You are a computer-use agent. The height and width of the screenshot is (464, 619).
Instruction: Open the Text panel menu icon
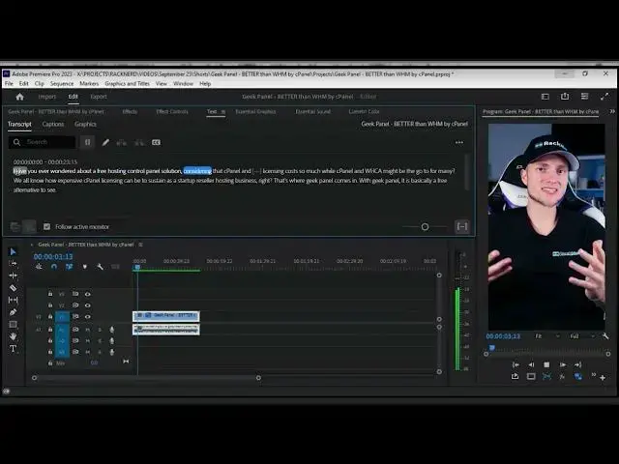tap(223, 112)
